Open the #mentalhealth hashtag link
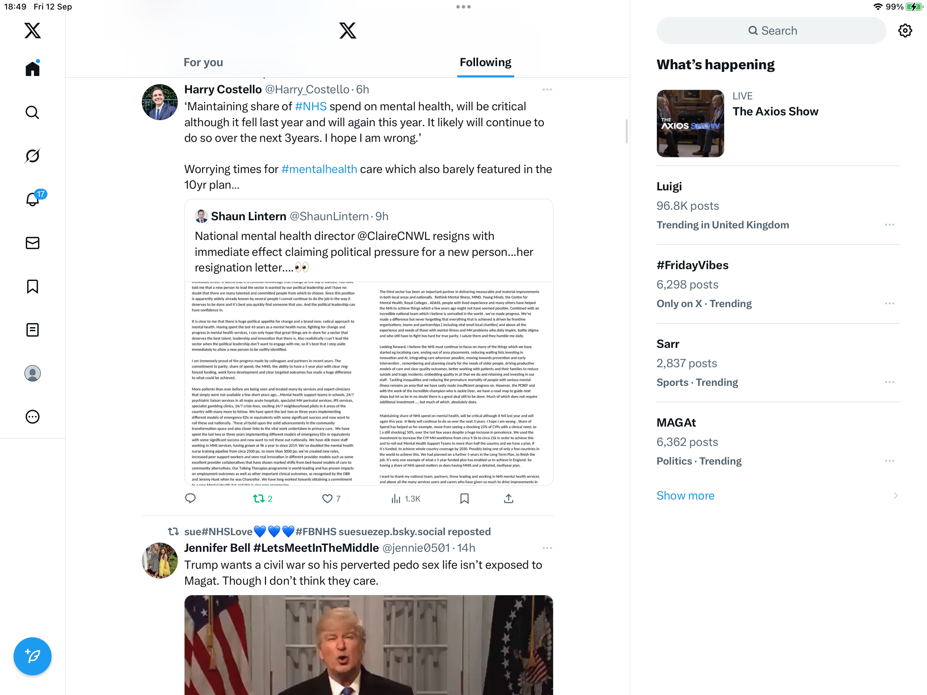The image size is (927, 695). coord(319,169)
